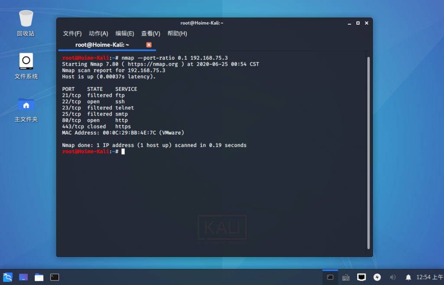Click the terminal vertical scrollbar
The width and height of the screenshot is (444, 285).
tap(369, 153)
